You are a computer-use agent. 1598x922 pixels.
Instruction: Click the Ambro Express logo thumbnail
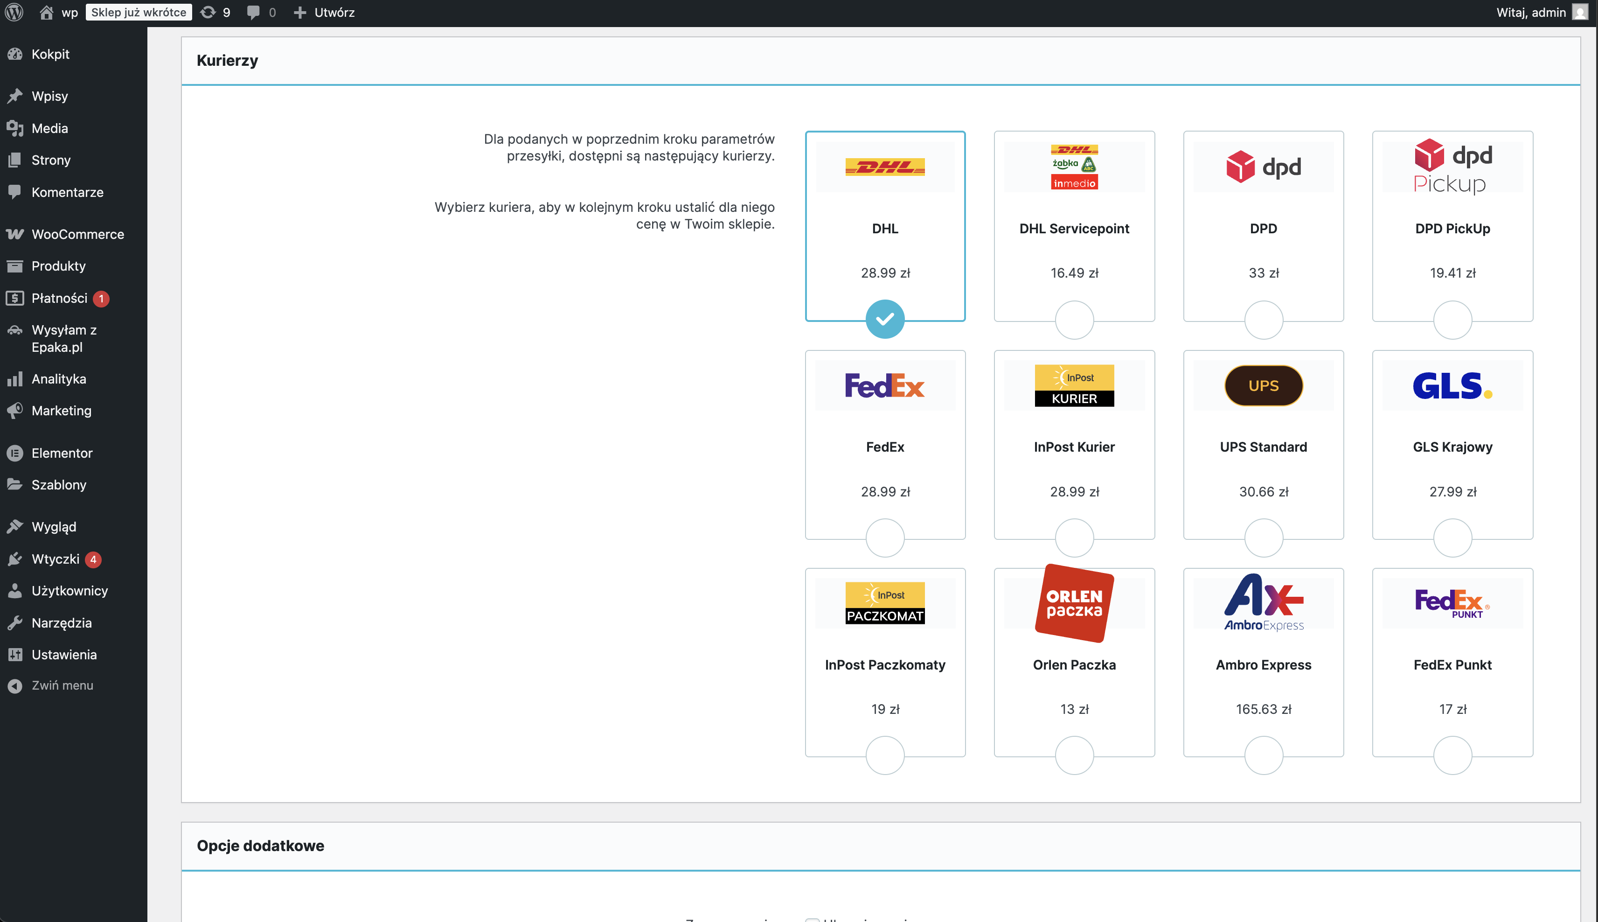(x=1263, y=603)
